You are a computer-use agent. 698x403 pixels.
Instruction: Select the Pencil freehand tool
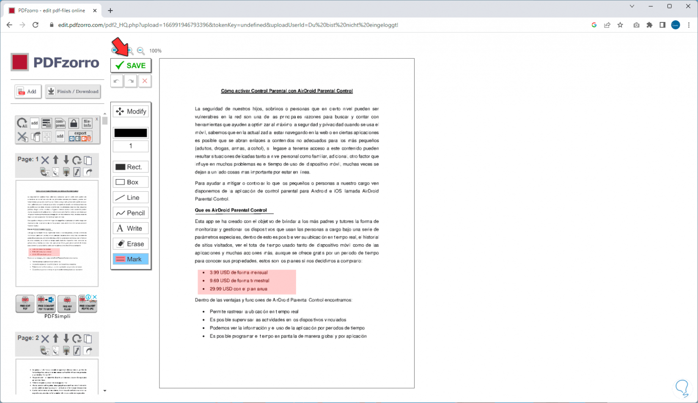[x=131, y=213]
